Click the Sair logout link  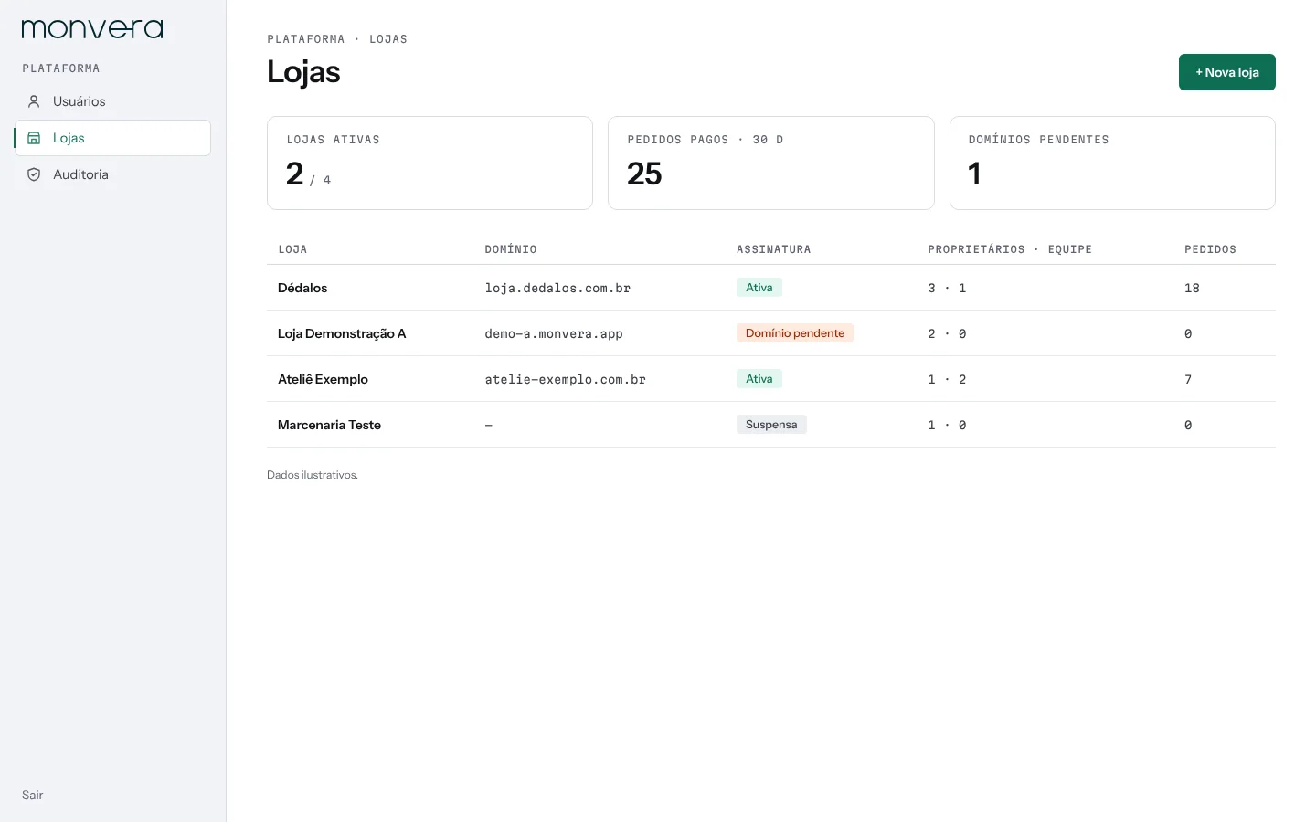coord(33,795)
